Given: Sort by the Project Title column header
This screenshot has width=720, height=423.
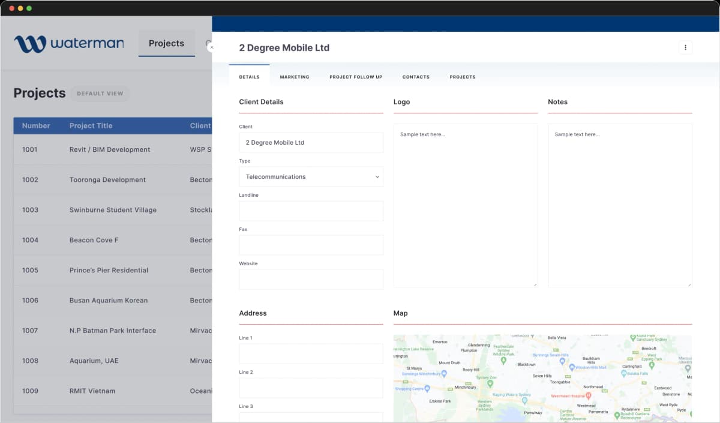Looking at the screenshot, I should (x=91, y=125).
